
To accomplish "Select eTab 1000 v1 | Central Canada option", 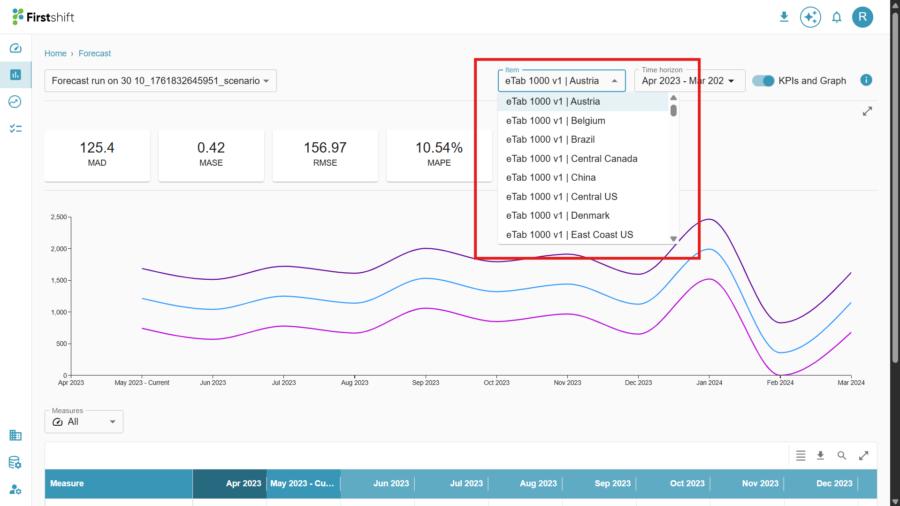I will (583, 159).
